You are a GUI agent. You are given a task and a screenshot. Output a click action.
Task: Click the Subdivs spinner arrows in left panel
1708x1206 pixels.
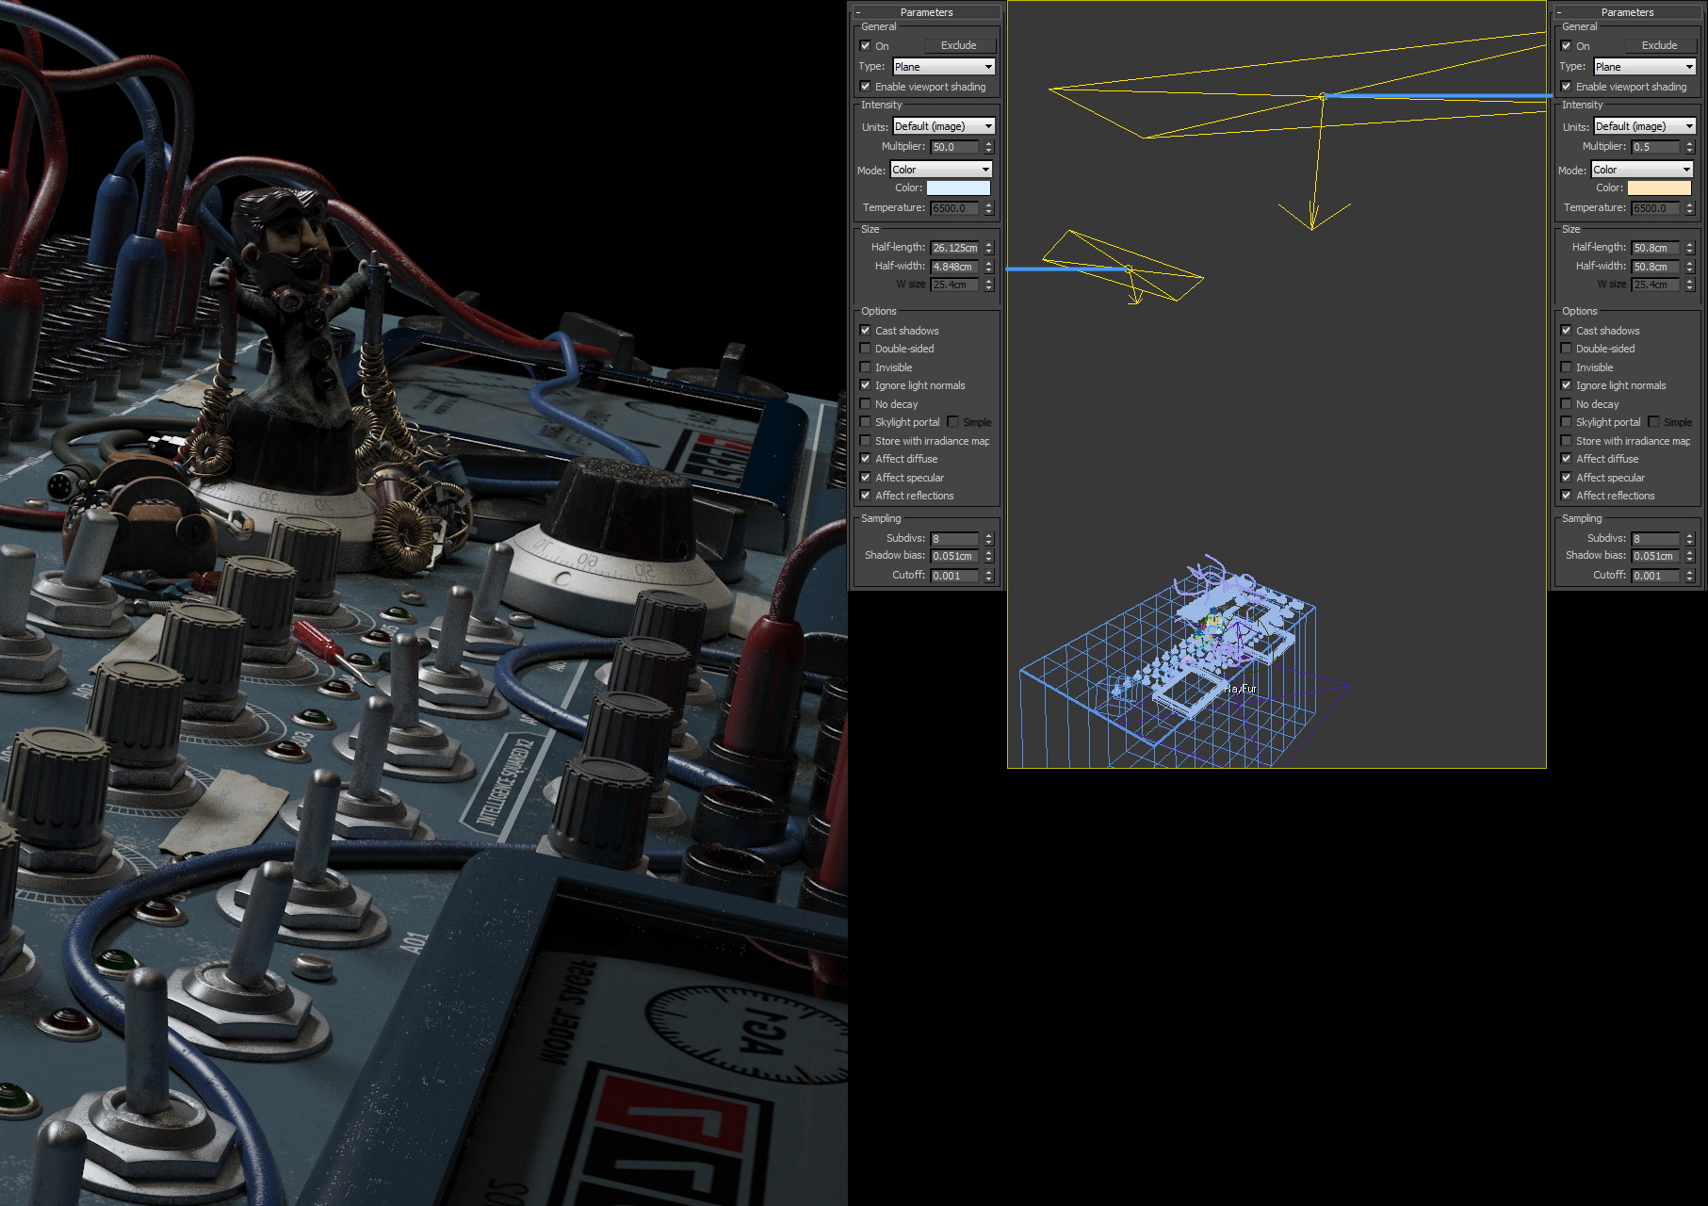point(988,539)
